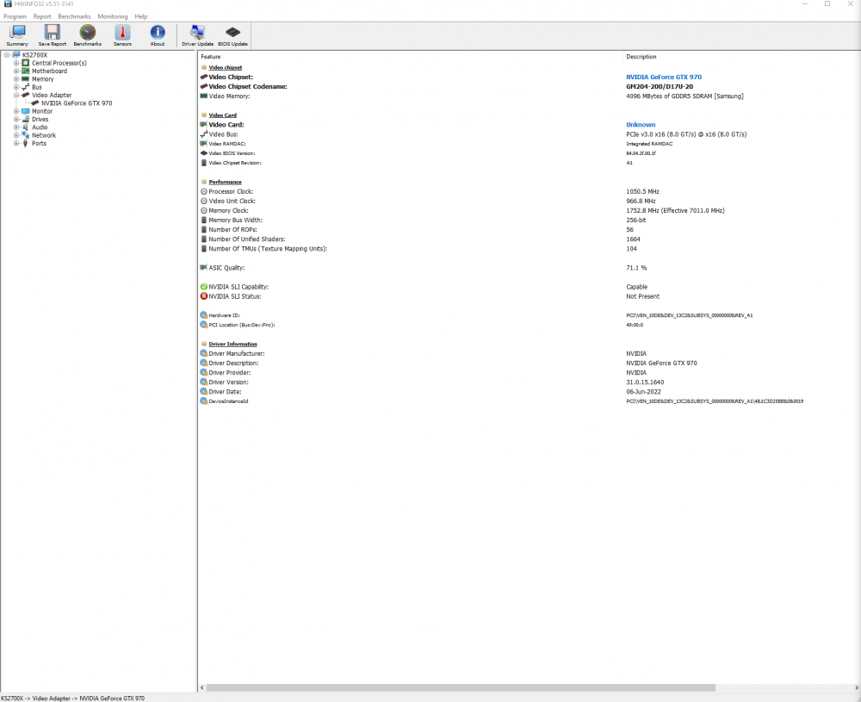Select NVIDIA GeForce GTX 970 tree item
Viewport: 861px width, 702px height.
click(77, 103)
